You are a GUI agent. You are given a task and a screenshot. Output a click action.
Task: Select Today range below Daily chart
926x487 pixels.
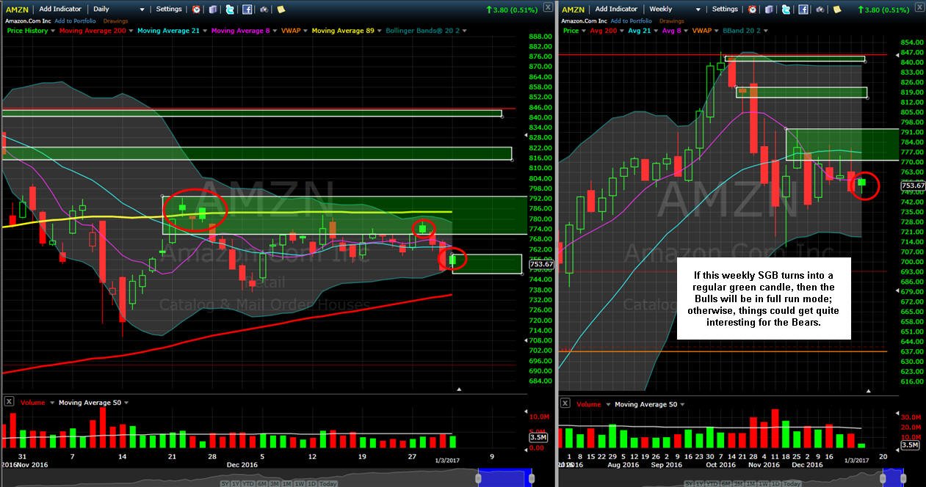click(x=328, y=483)
